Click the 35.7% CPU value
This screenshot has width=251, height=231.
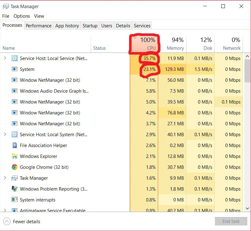pyautogui.click(x=149, y=58)
